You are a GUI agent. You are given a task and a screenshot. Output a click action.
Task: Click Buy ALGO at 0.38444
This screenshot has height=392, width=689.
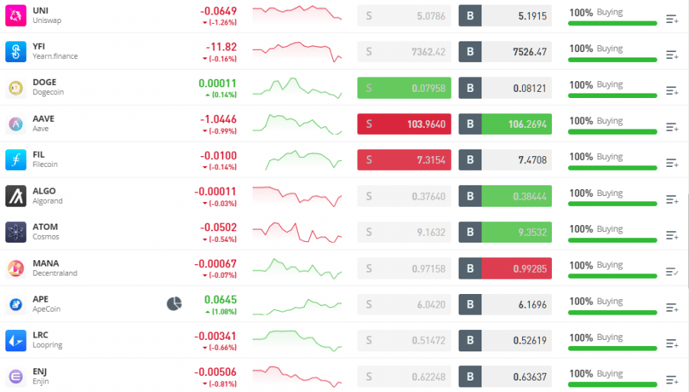[505, 196]
